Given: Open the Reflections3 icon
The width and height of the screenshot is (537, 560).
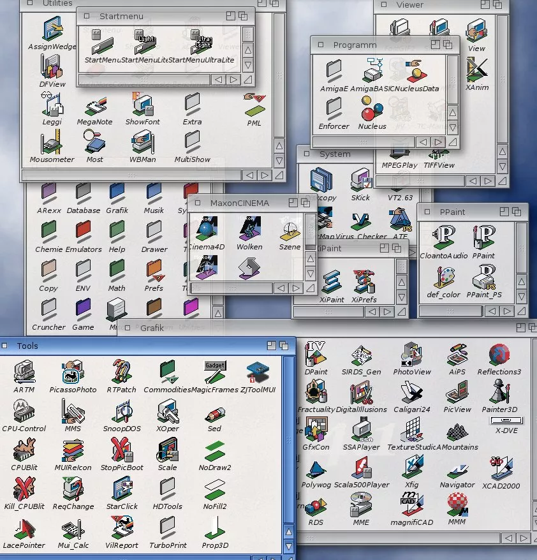Looking at the screenshot, I should click(499, 356).
